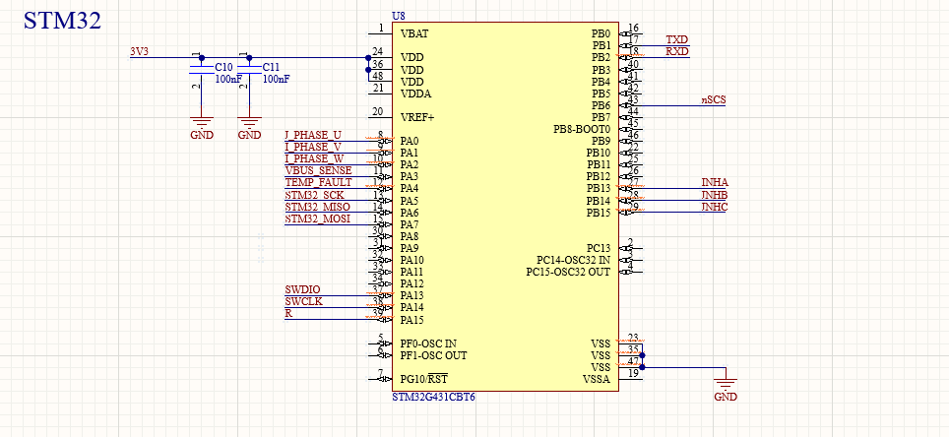Click the TXD net label
The width and height of the screenshot is (949, 437).
(x=677, y=40)
